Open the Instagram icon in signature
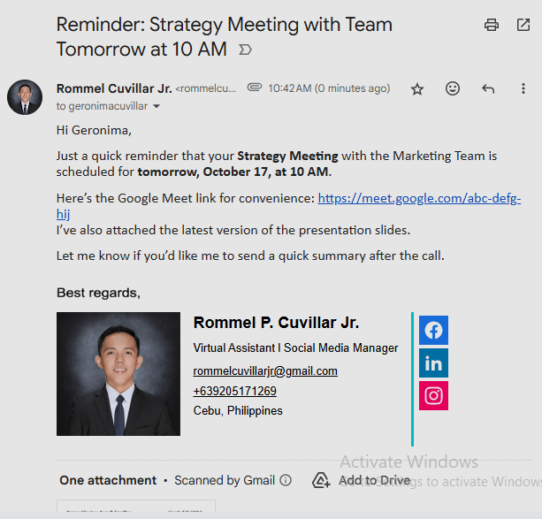Viewport: 542px width, 519px height. pyautogui.click(x=433, y=395)
